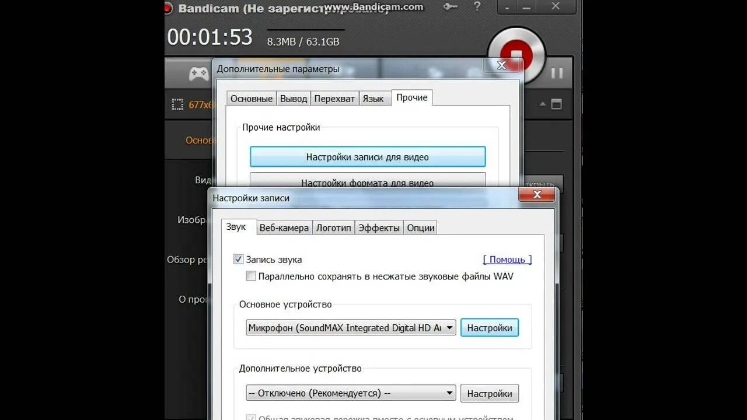Switch to the Вывод tab

click(294, 99)
